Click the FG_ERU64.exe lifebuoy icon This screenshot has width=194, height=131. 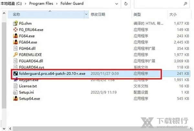(x=16, y=29)
